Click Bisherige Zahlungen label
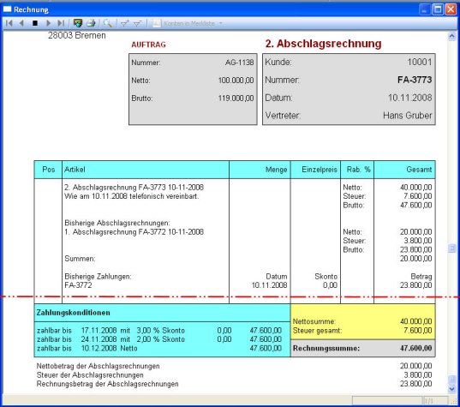The width and height of the screenshot is (460, 407). [98, 277]
